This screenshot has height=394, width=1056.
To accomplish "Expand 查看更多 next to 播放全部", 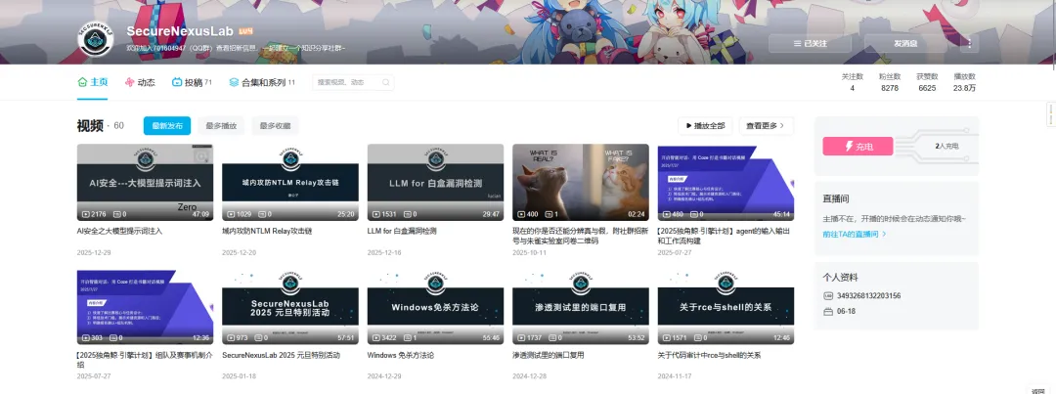I will [766, 125].
